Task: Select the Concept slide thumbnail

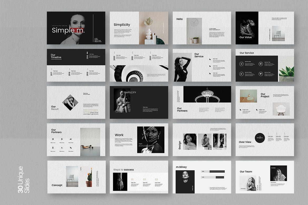Action: [x=76, y=177]
